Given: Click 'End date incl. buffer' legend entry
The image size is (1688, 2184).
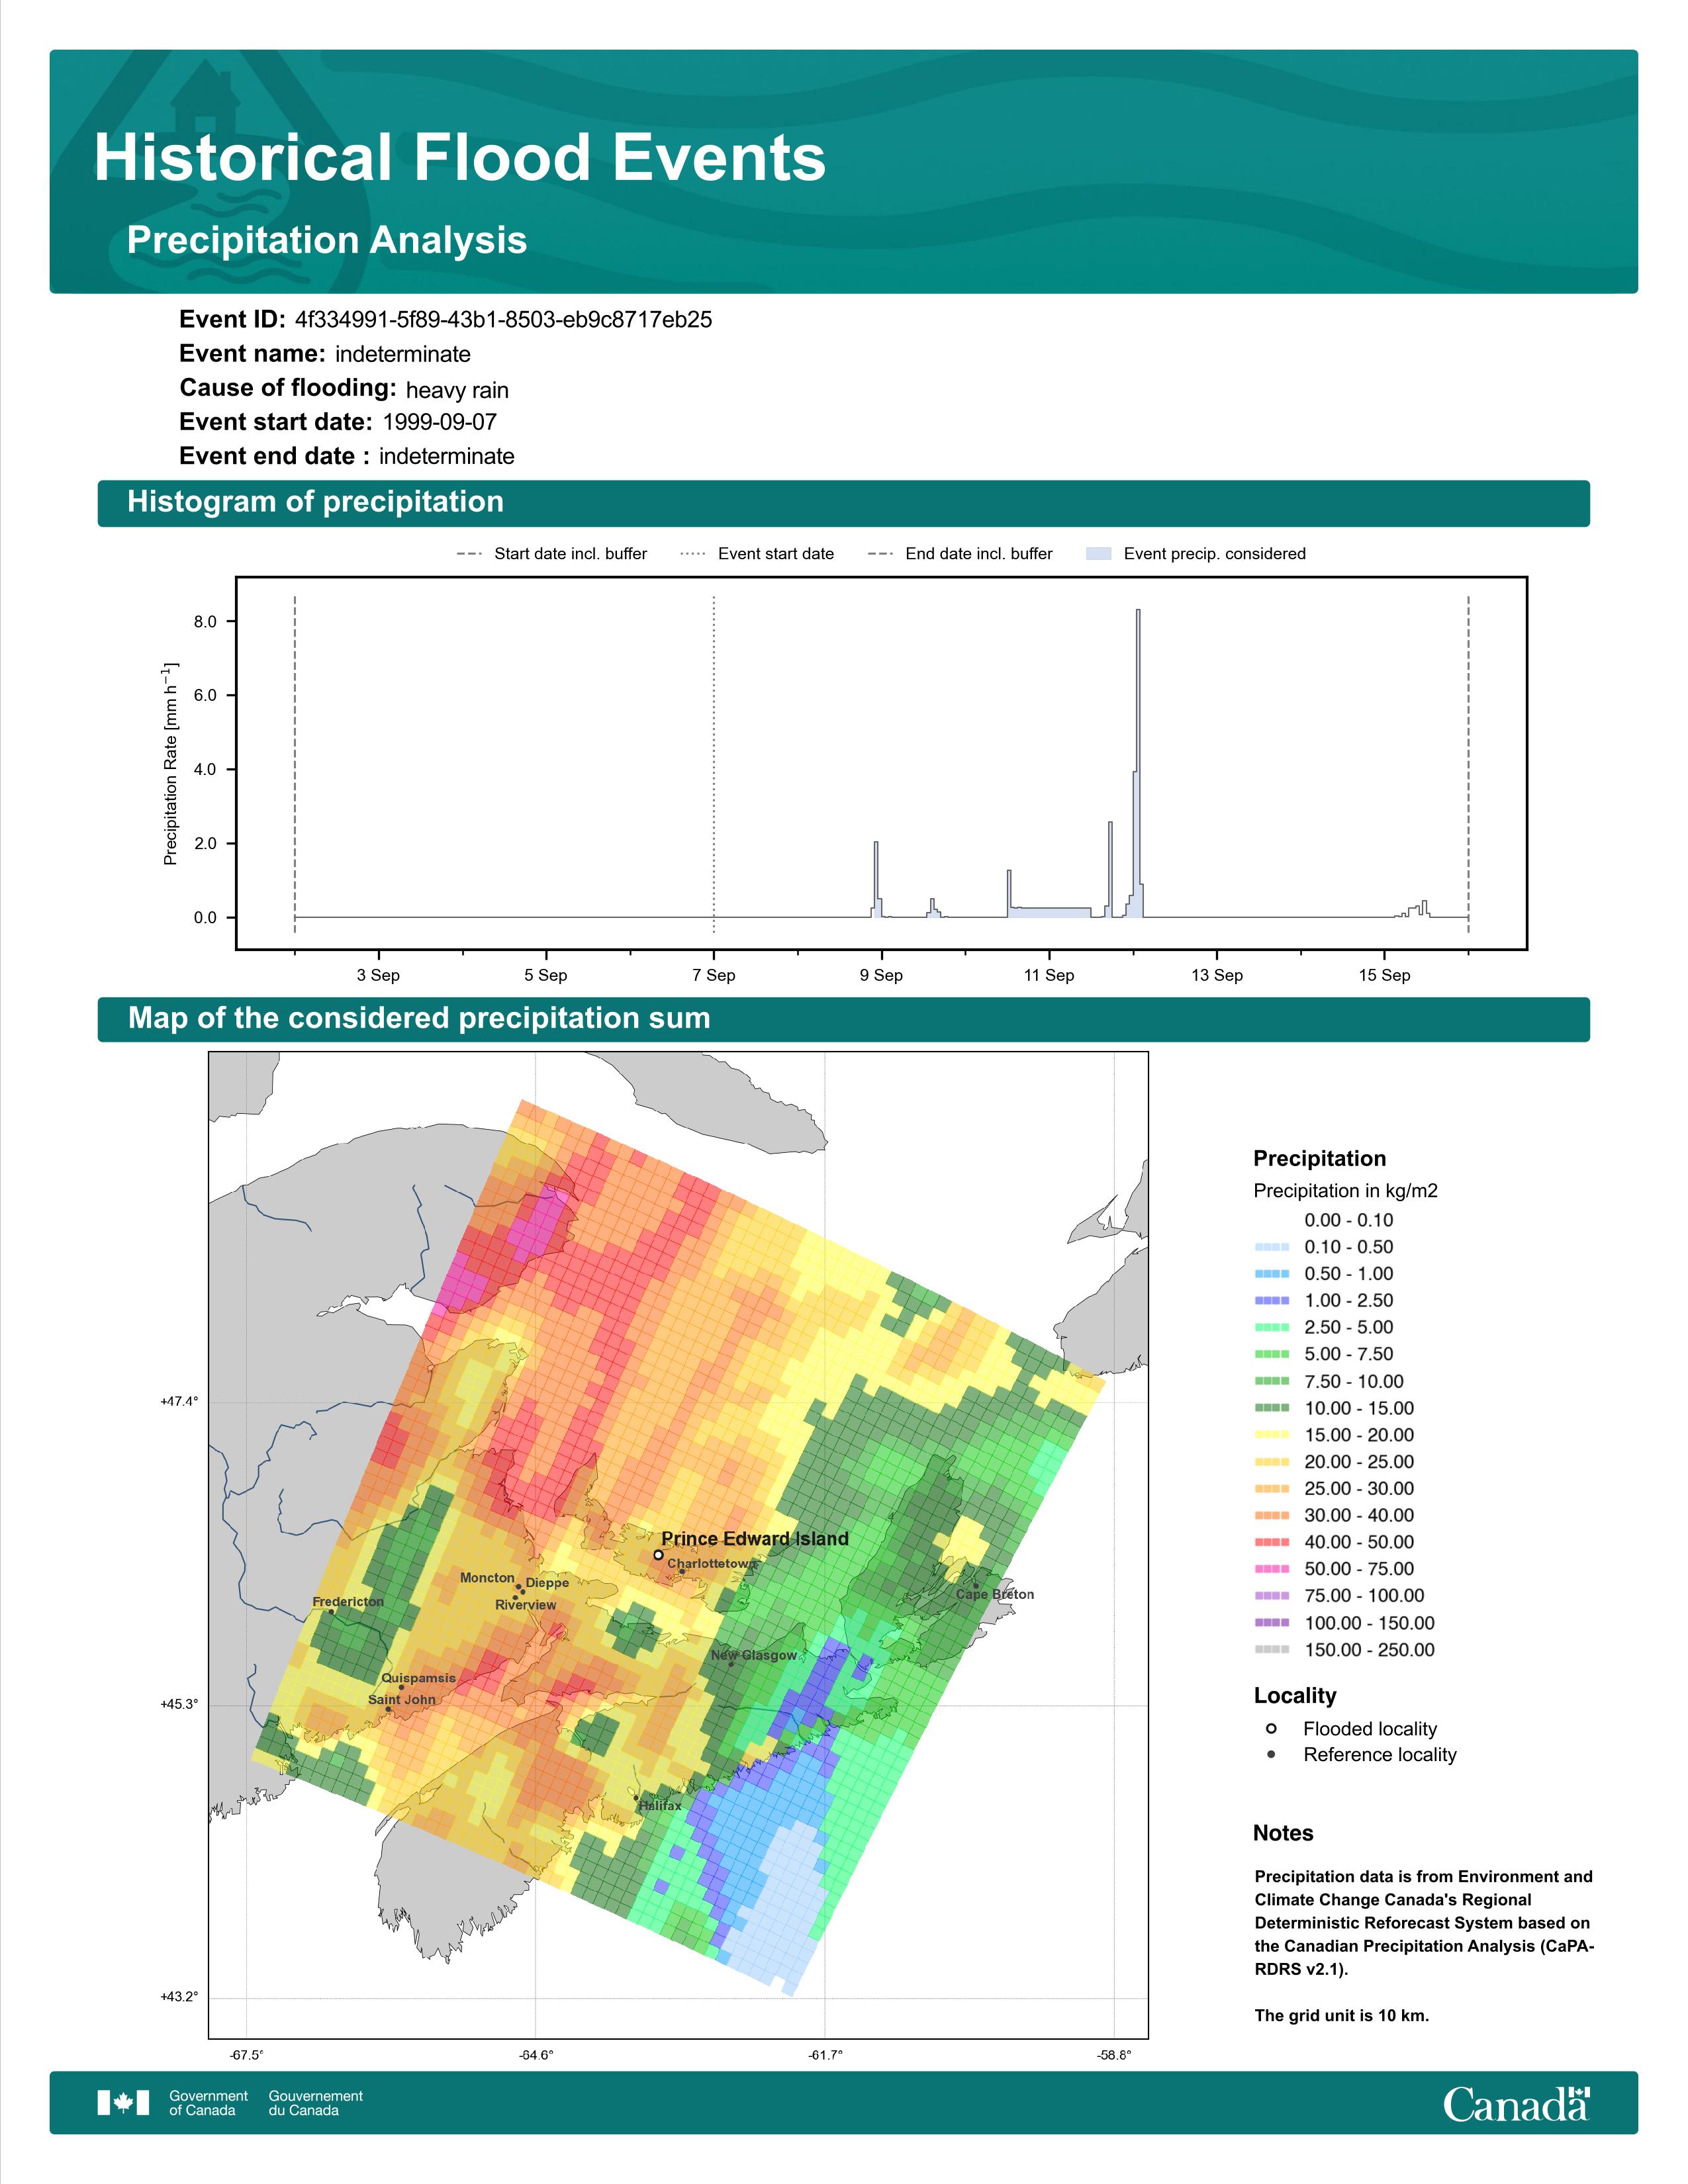Looking at the screenshot, I should tap(960, 554).
